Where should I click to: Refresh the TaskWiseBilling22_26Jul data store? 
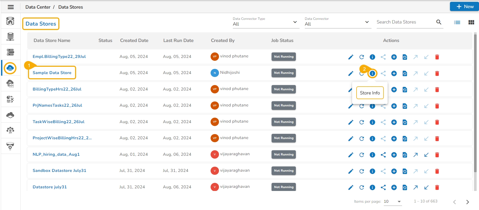[x=362, y=122]
